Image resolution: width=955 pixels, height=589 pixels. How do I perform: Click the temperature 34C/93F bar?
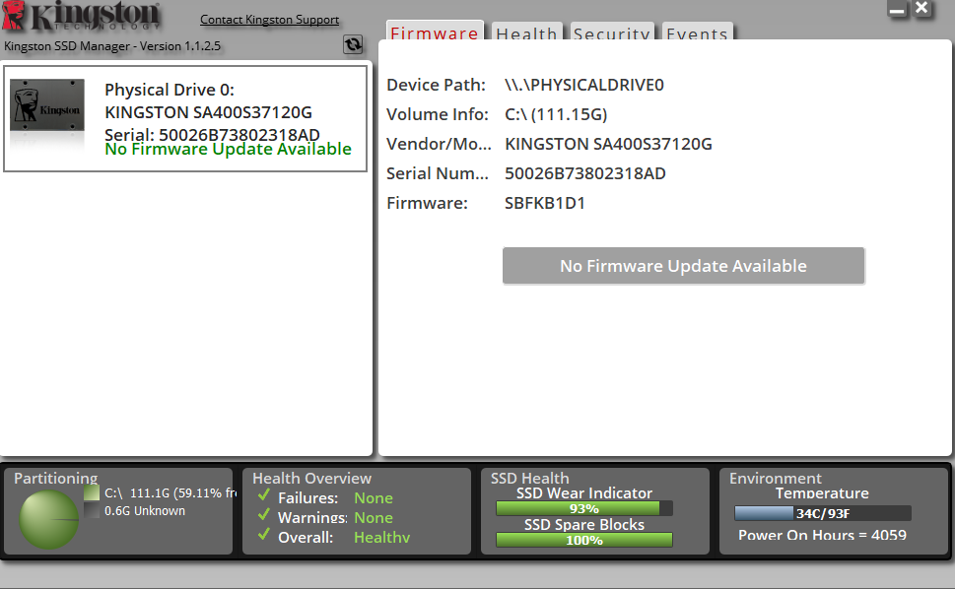(823, 513)
